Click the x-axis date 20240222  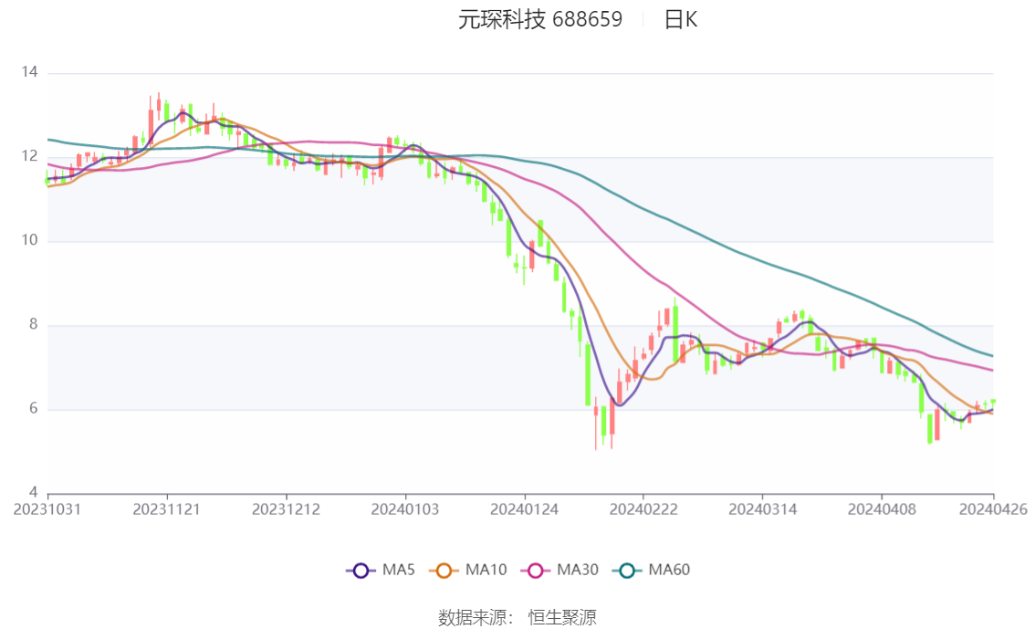[643, 509]
